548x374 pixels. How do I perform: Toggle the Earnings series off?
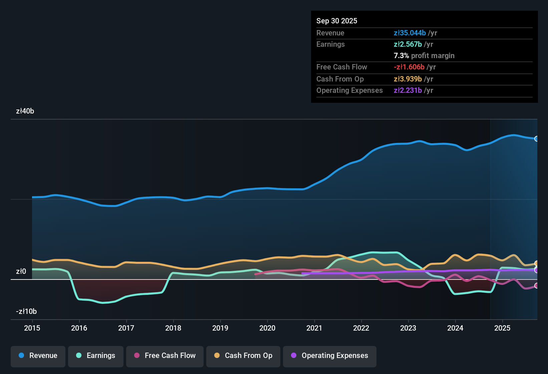[96, 356]
